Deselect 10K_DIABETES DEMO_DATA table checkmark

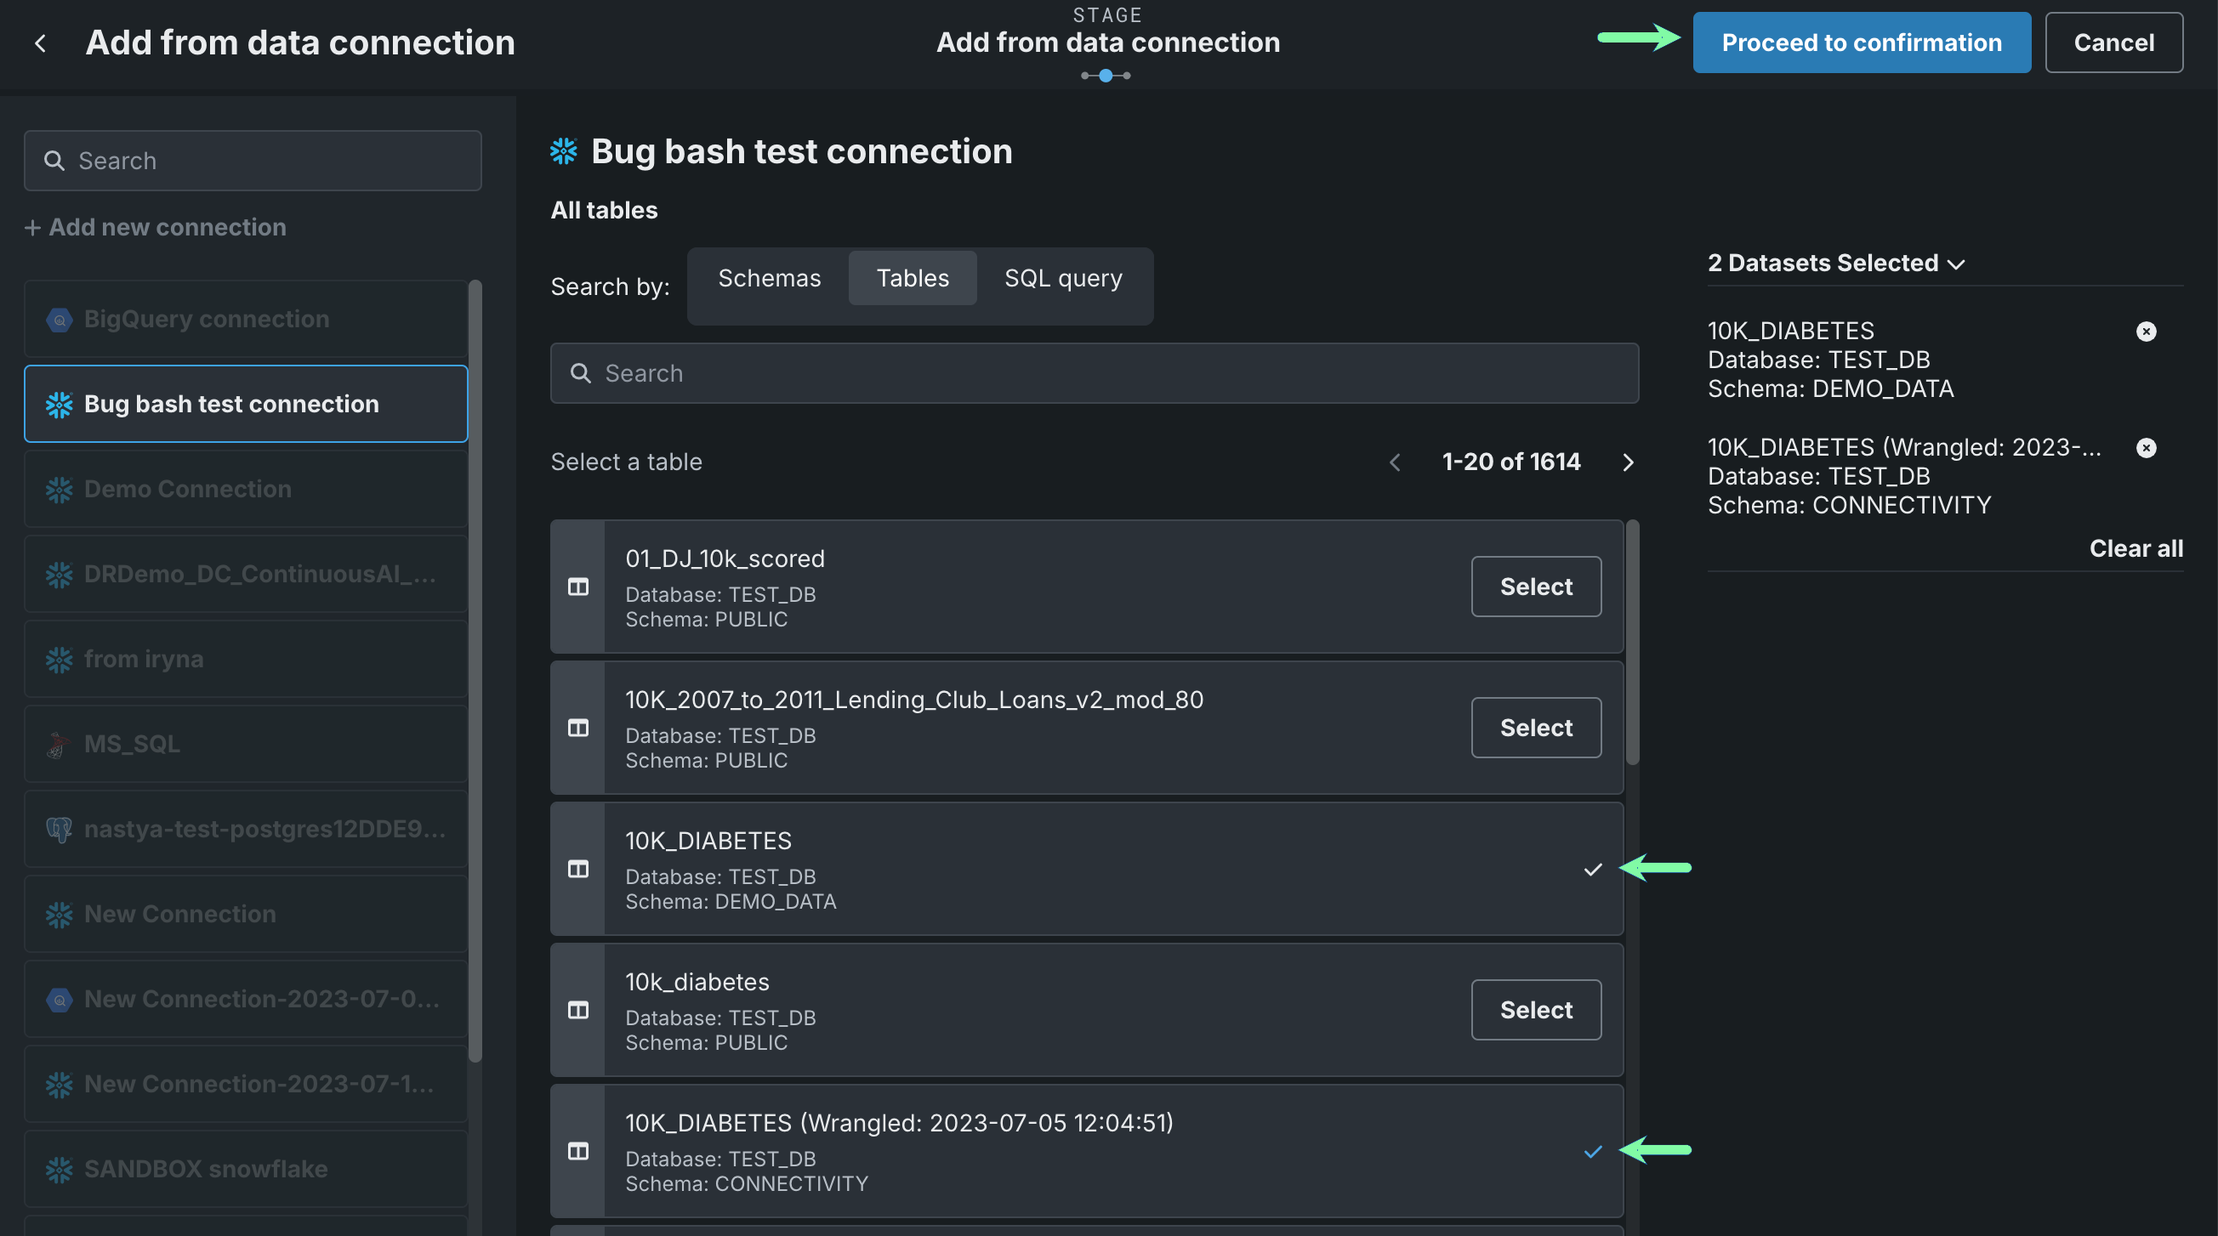(x=1592, y=870)
